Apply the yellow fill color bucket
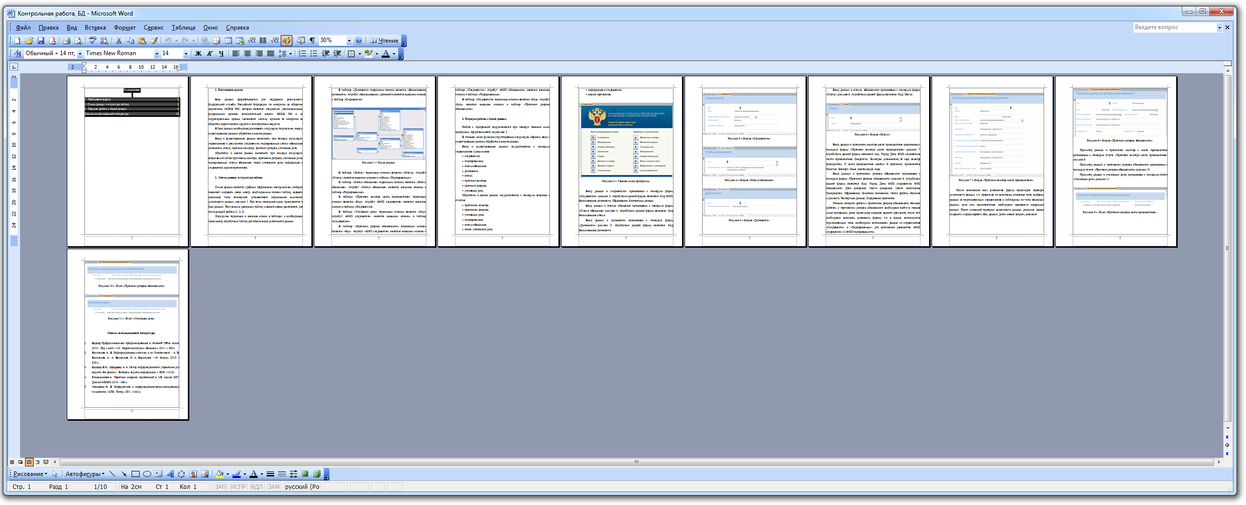 click(x=219, y=474)
